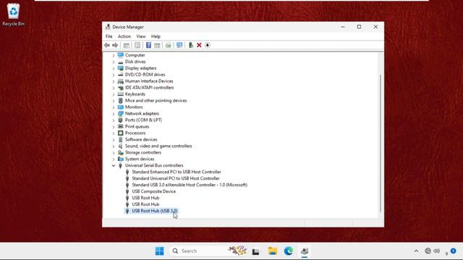Select the Mice and other pointing devices icon
Image resolution: width=463 pixels, height=260 pixels.
(121, 100)
